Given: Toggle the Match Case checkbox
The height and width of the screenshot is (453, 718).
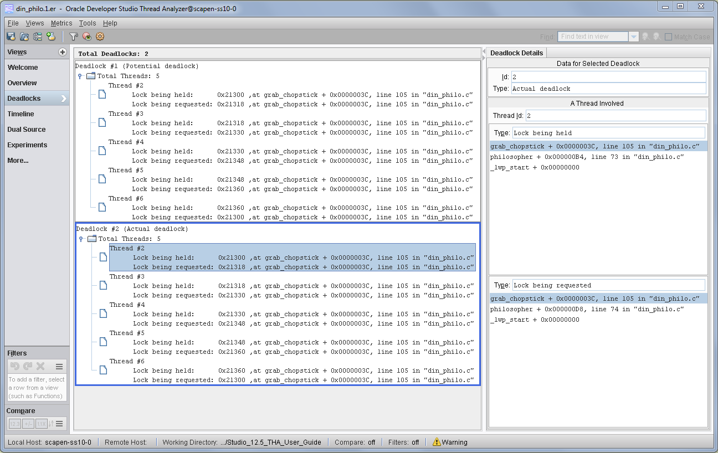Looking at the screenshot, I should tap(669, 37).
